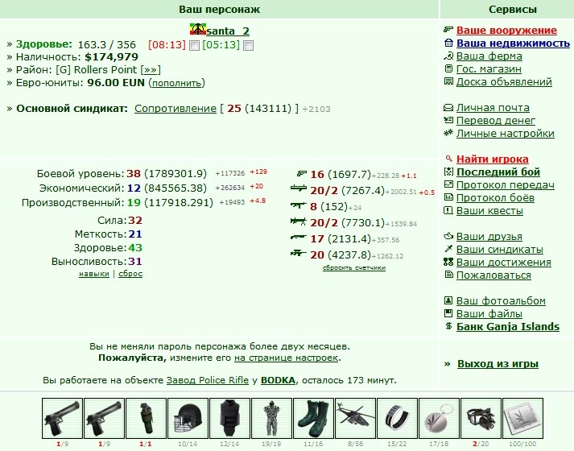The width and height of the screenshot is (574, 451).
Task: Select the riot helmet inventory item 10/14
Action: [188, 419]
